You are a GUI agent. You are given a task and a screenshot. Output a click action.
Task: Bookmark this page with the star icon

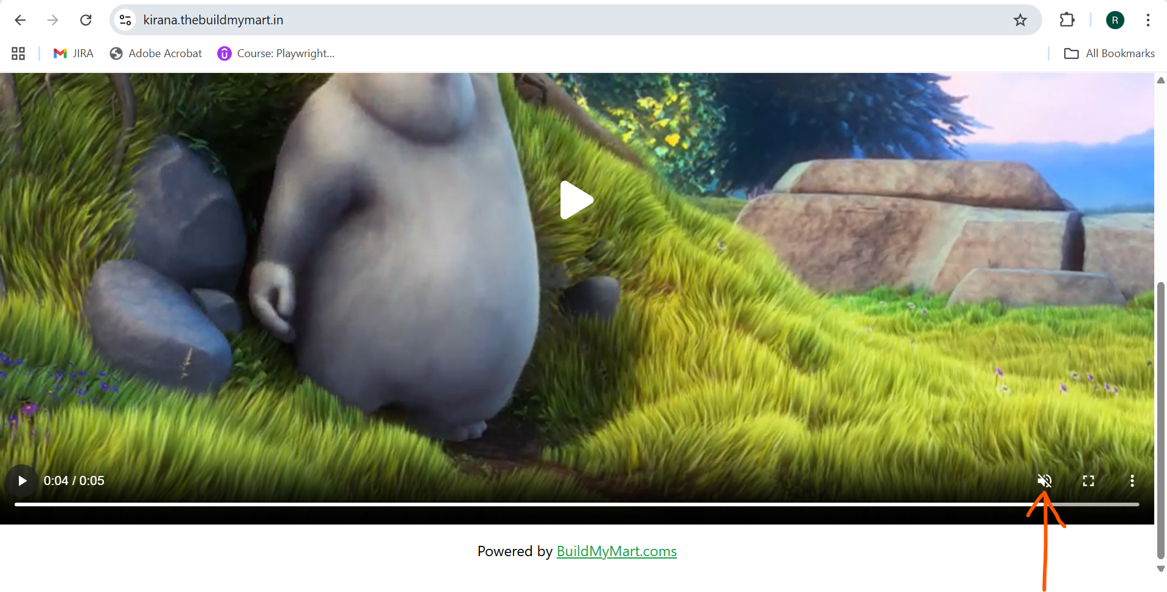point(1020,20)
